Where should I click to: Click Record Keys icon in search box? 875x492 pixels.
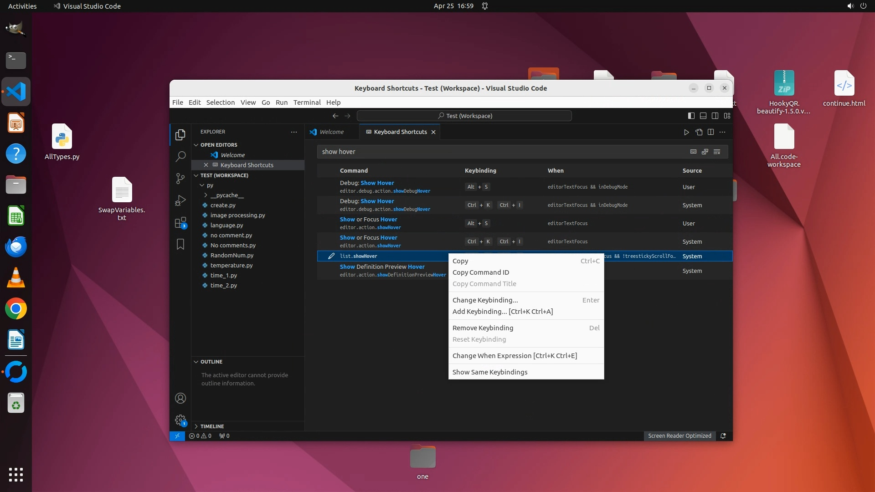693,152
